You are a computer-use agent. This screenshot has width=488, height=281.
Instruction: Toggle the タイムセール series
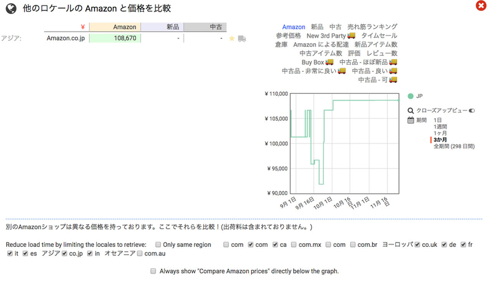[x=379, y=36]
